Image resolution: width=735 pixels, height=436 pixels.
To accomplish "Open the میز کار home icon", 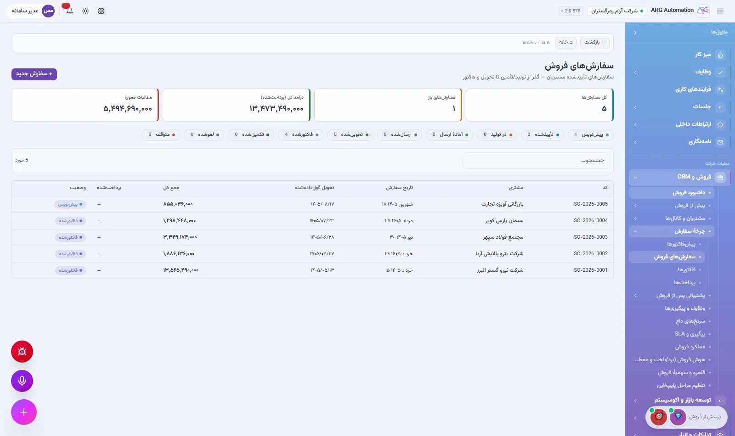I will 720,55.
